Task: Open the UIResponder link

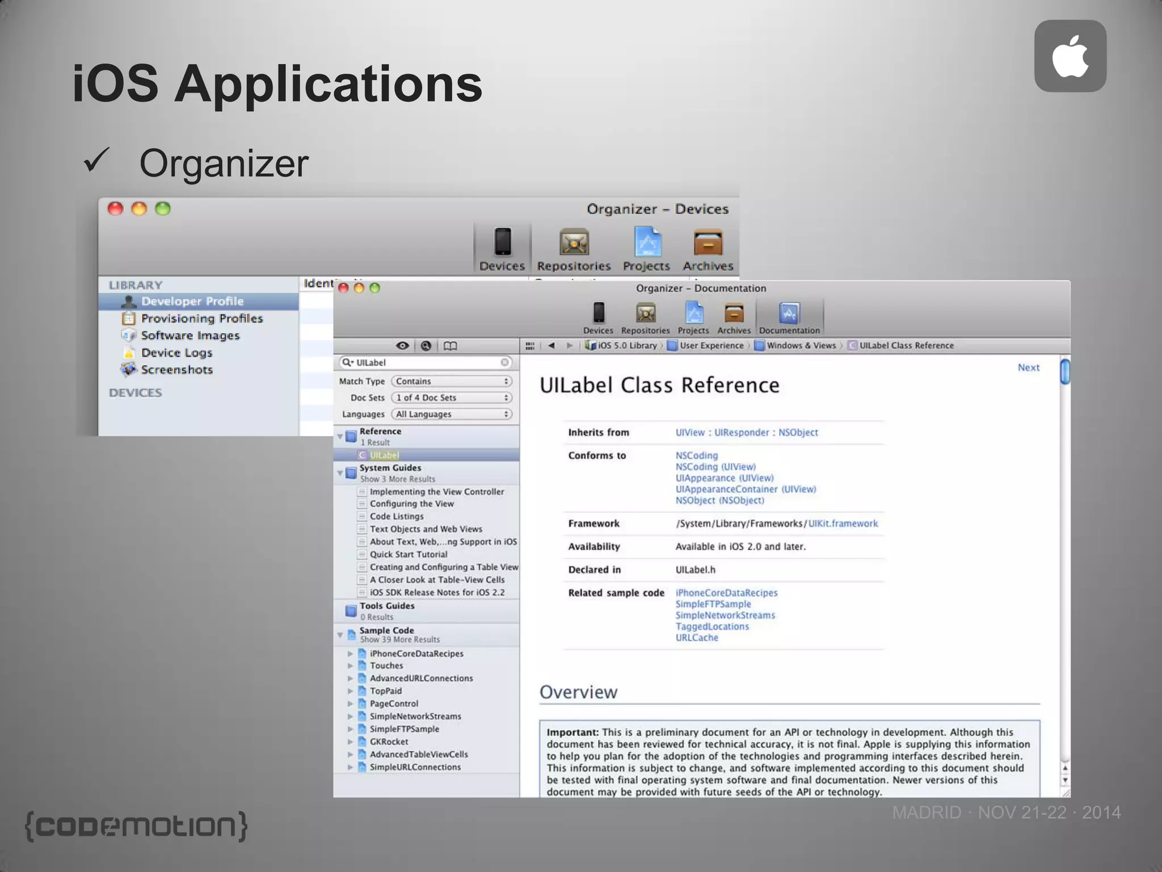Action: 742,433
